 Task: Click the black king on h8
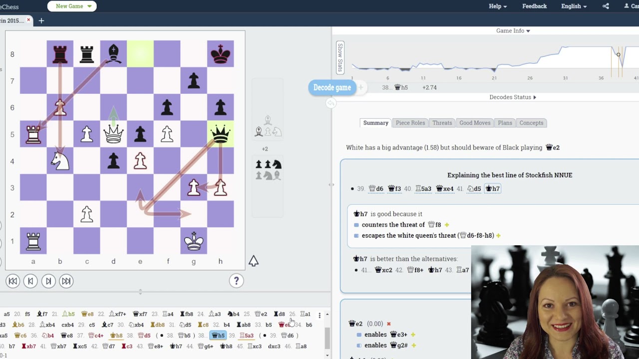(220, 54)
